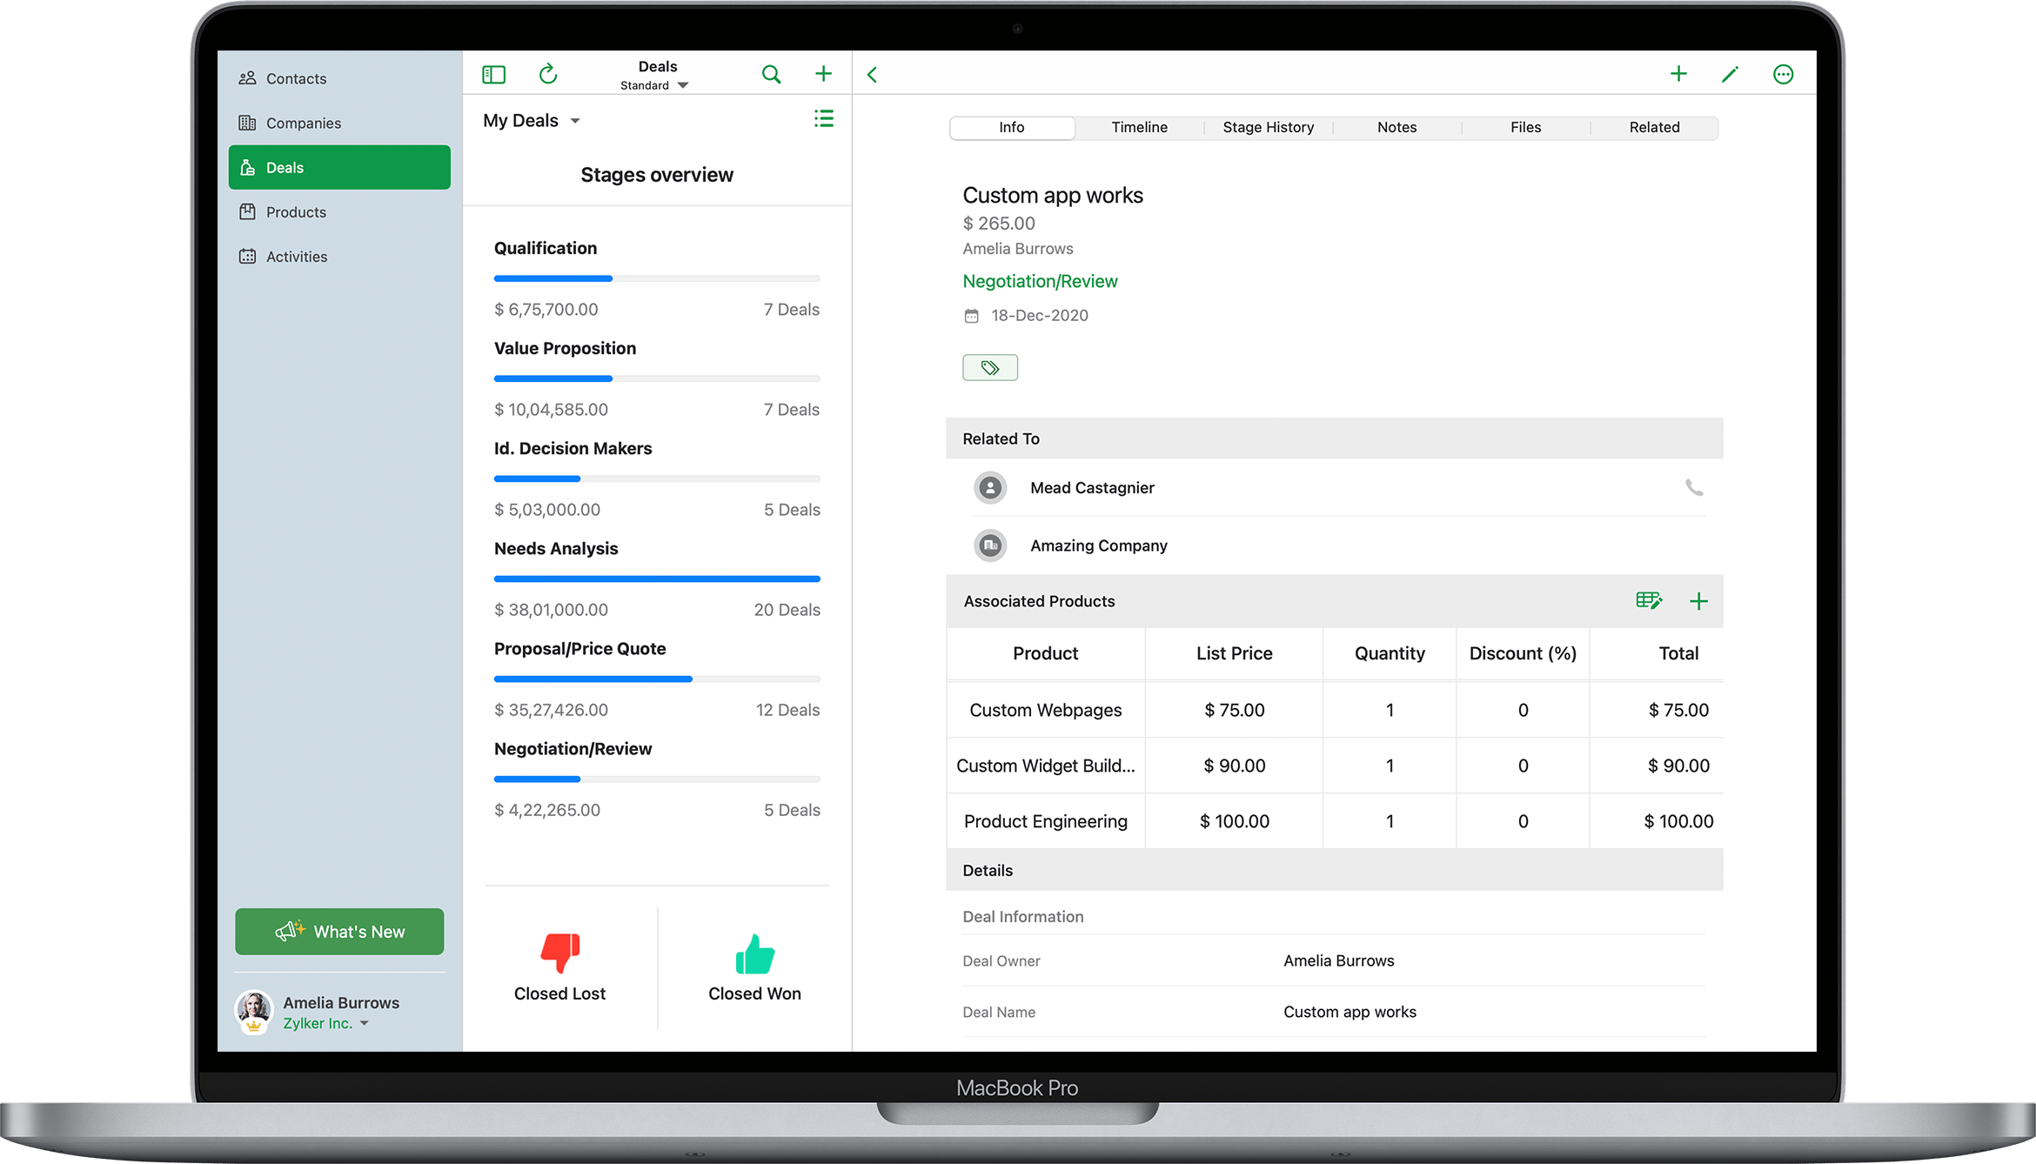The image size is (2036, 1164).
Task: Open the Notes tab
Action: point(1397,127)
